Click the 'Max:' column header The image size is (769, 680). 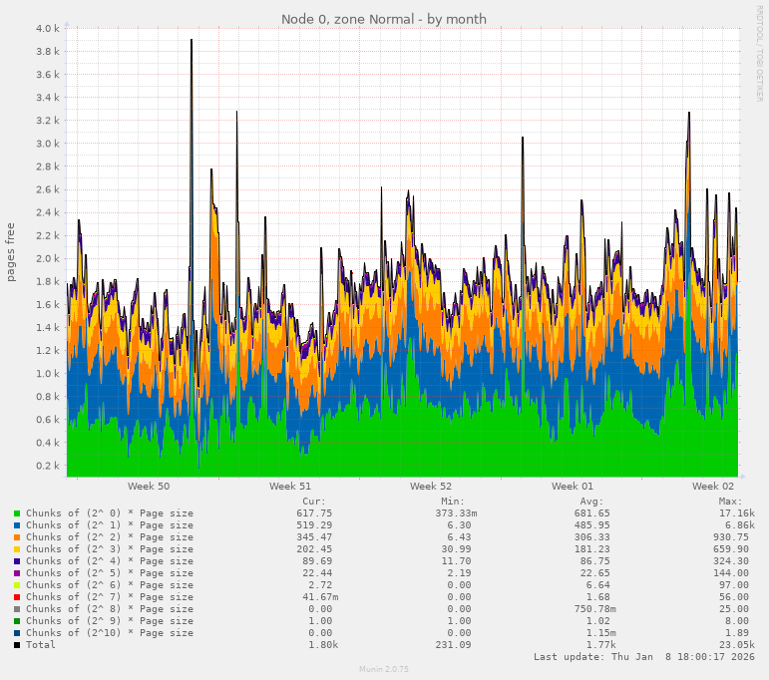click(729, 502)
